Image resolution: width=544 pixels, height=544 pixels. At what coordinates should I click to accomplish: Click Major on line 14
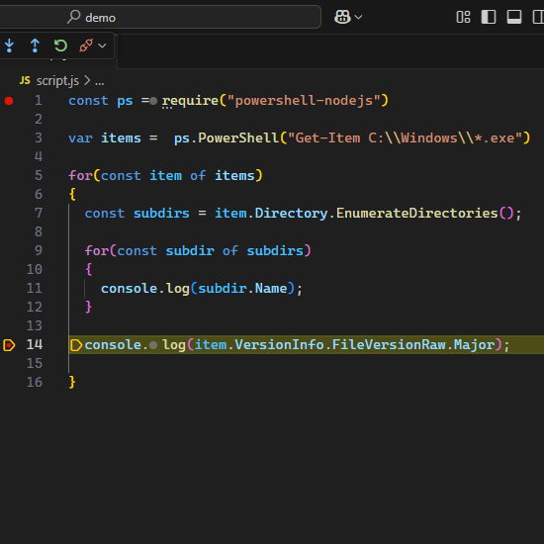[474, 345]
